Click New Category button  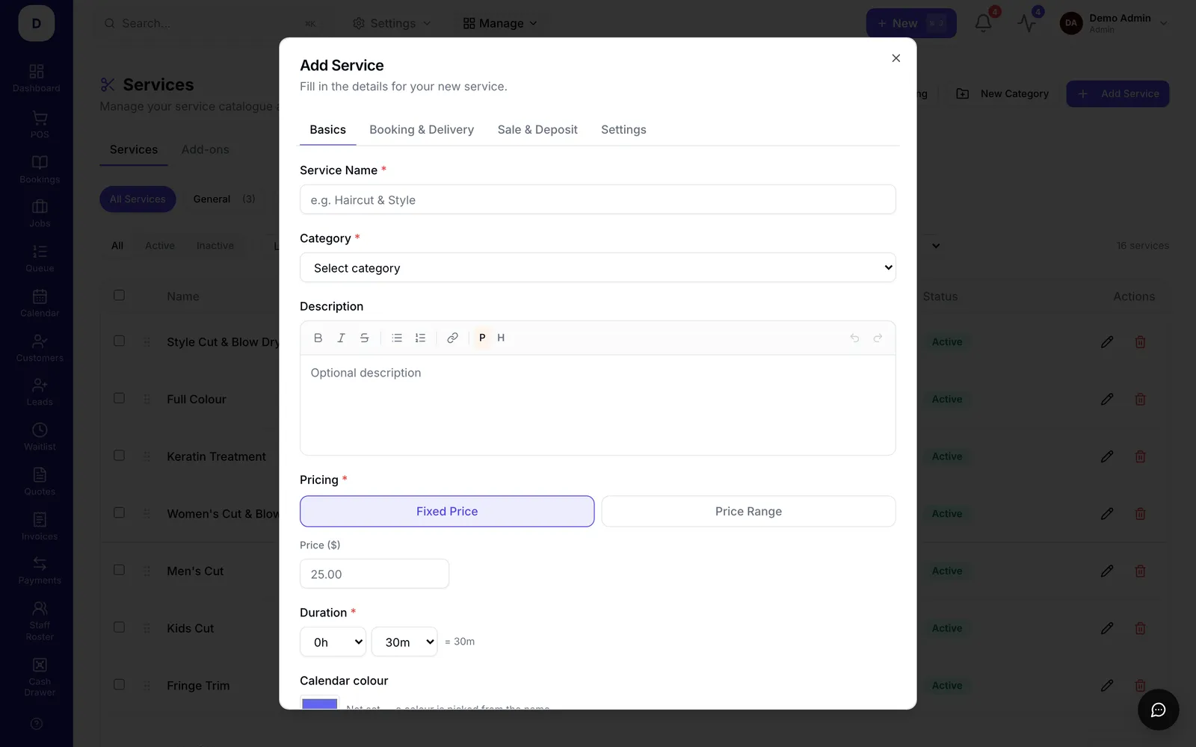coord(1002,93)
